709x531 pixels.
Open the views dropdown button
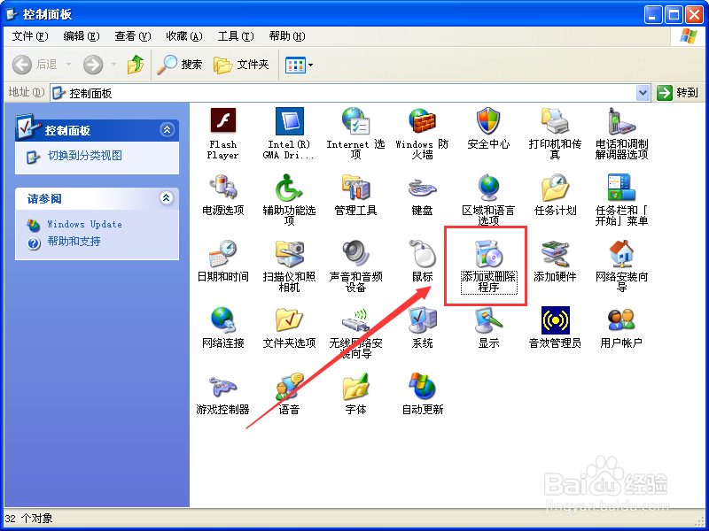pos(299,65)
